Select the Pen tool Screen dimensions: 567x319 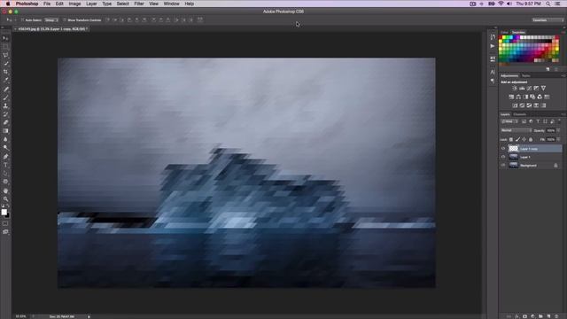pos(5,156)
